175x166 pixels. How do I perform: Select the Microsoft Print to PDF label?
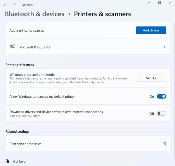tap(35, 47)
